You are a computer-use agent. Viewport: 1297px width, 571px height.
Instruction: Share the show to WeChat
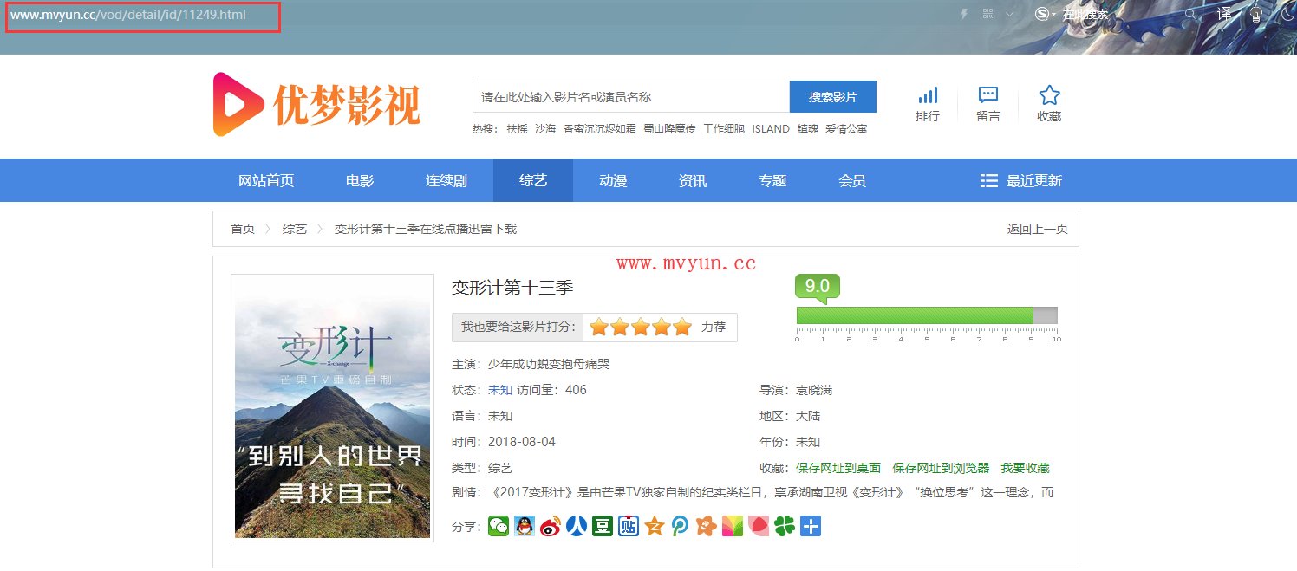click(x=498, y=526)
